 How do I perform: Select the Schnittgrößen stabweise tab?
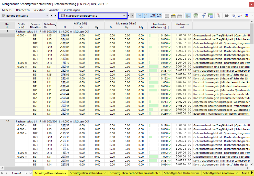pos(50,173)
